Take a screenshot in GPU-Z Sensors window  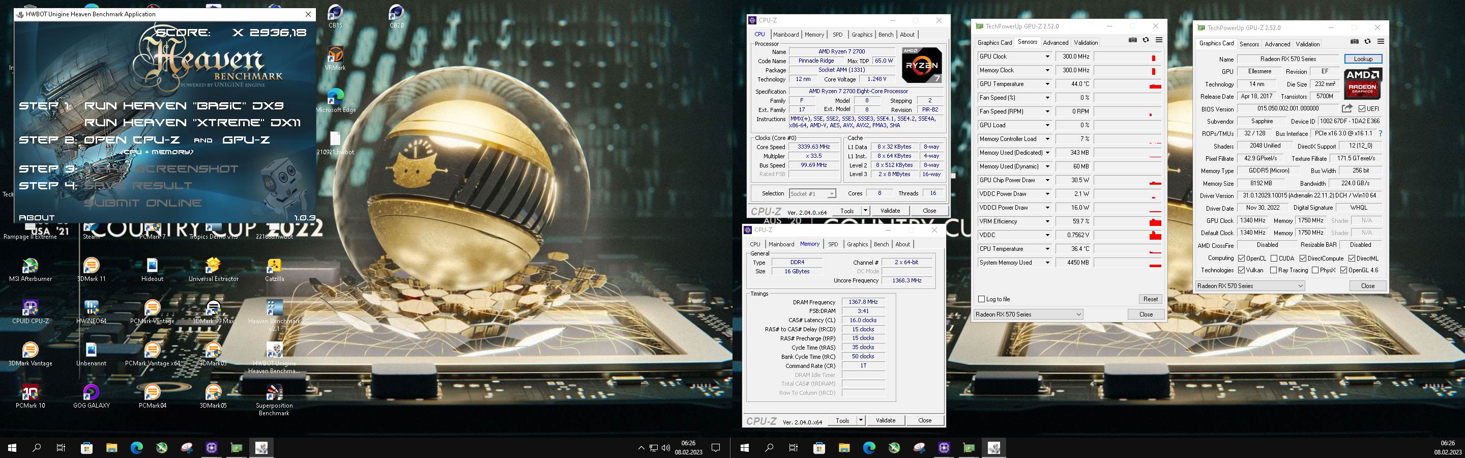pyautogui.click(x=1133, y=40)
